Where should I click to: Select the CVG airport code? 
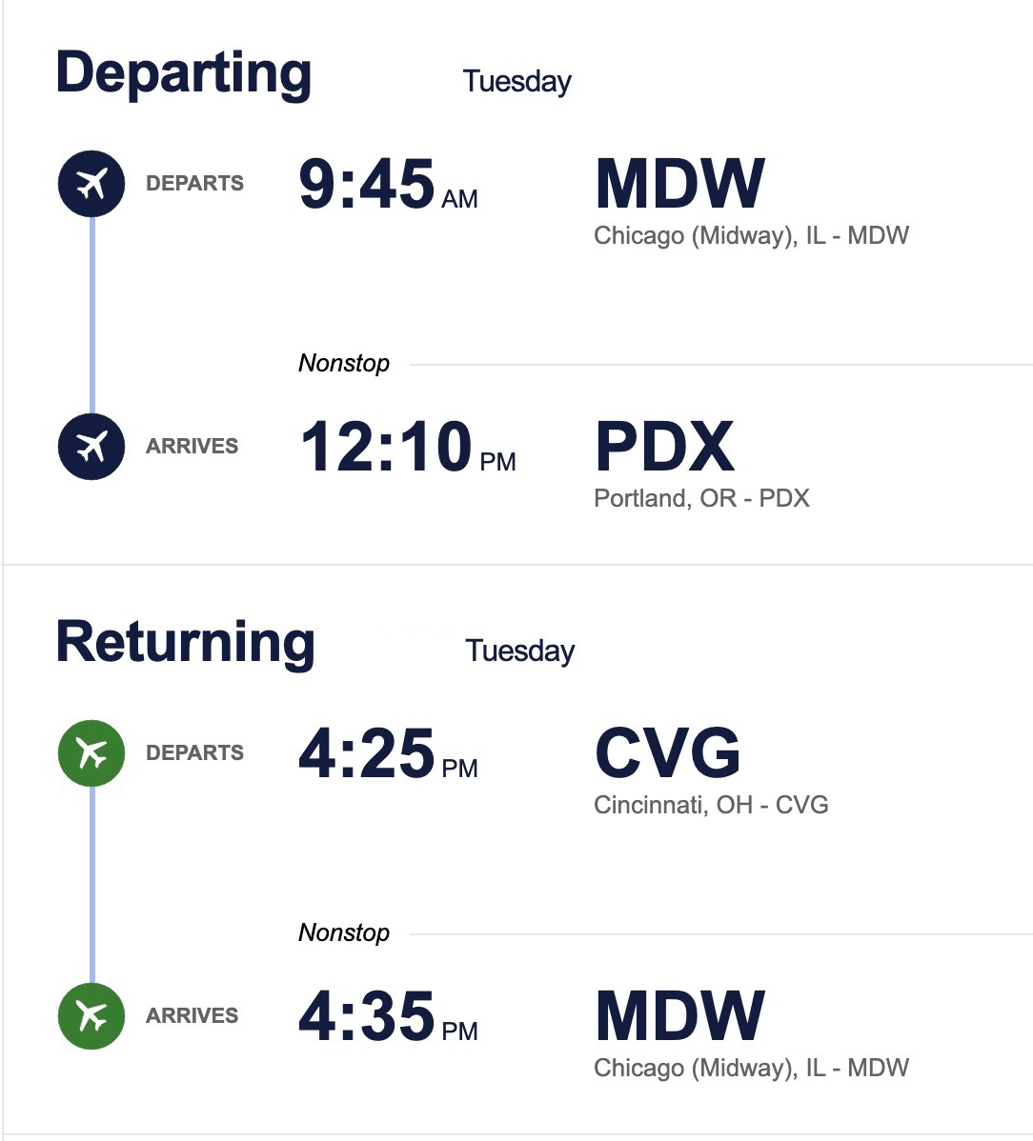[667, 754]
